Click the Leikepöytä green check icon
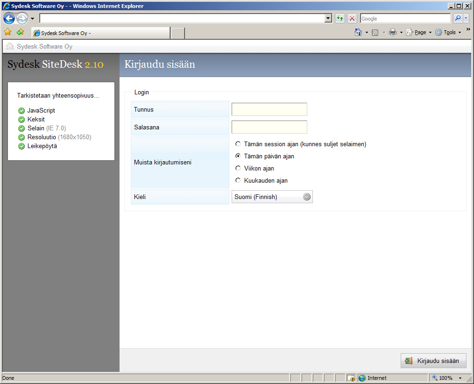 (x=21, y=146)
